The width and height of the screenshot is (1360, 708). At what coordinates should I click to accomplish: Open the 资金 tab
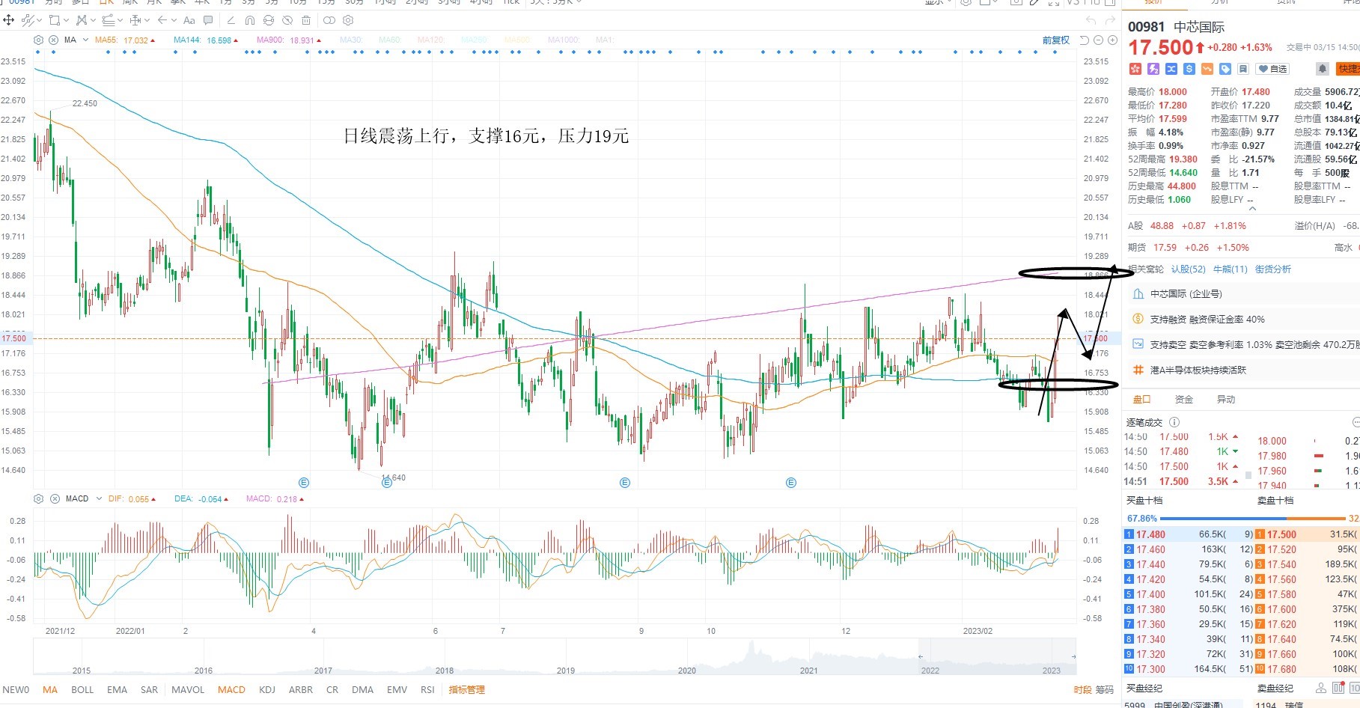pyautogui.click(x=1184, y=400)
